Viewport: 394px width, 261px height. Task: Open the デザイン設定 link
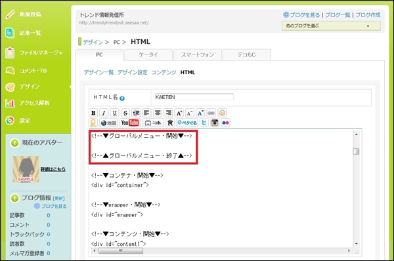[x=133, y=72]
